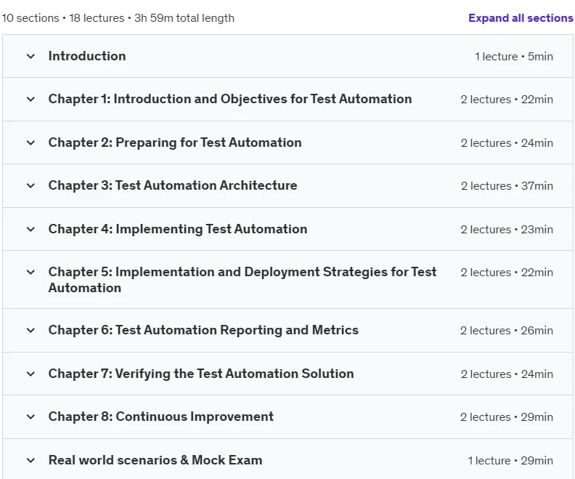Expand Chapter 5 chevron icon

click(30, 273)
